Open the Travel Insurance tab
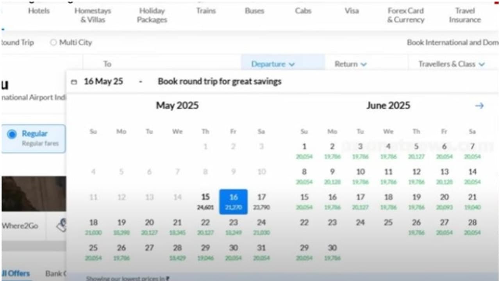The height and width of the screenshot is (281, 500). pyautogui.click(x=464, y=15)
